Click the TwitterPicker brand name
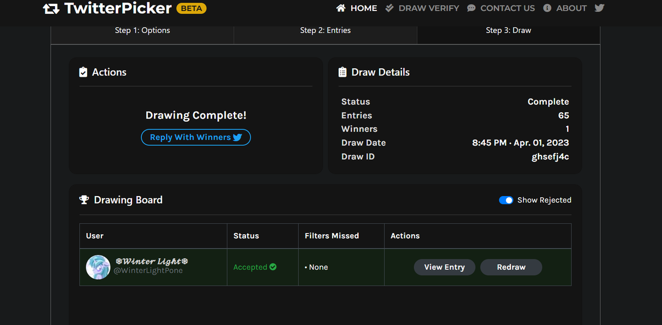 tap(118, 9)
